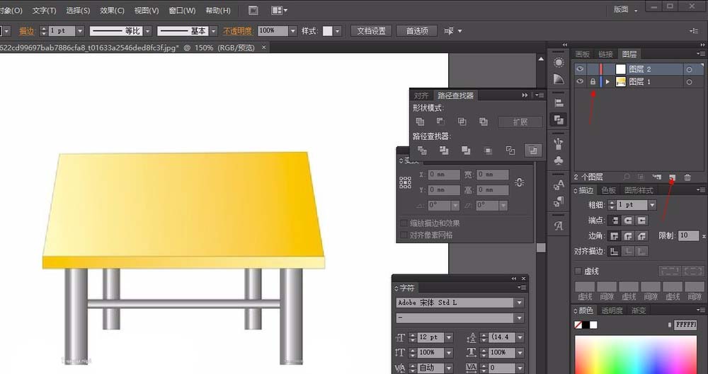The width and height of the screenshot is (708, 374).
Task: Click the Create New Sublayer icon
Action: (657, 177)
